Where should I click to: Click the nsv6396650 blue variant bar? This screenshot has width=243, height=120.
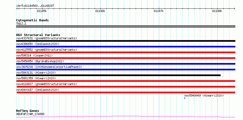click(x=126, y=47)
